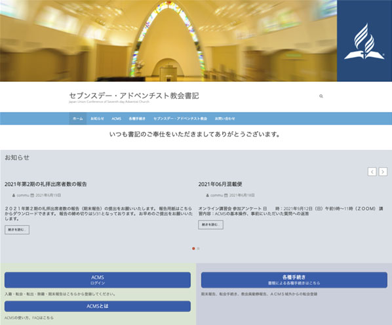Click author commu on 6月19日 post

pyautogui.click(x=23, y=195)
